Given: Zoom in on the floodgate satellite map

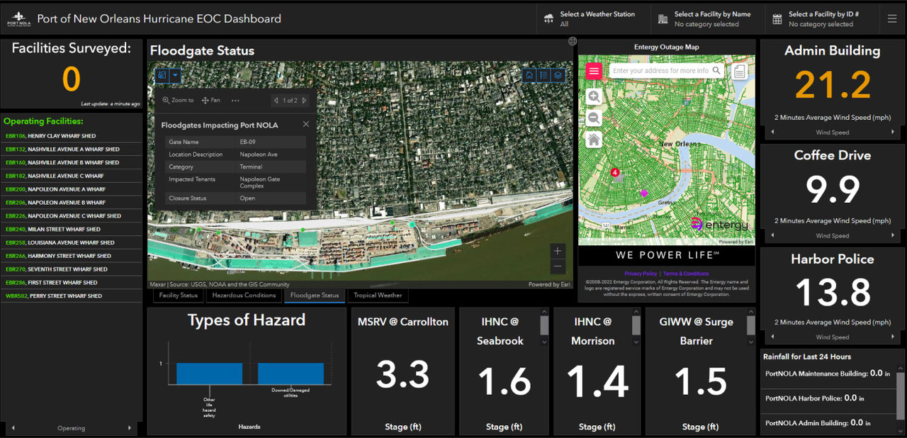Looking at the screenshot, I should click(x=558, y=251).
